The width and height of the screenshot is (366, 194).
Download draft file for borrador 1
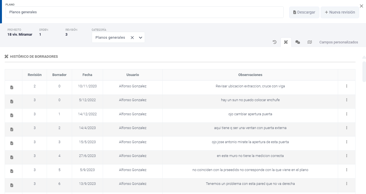click(12, 115)
